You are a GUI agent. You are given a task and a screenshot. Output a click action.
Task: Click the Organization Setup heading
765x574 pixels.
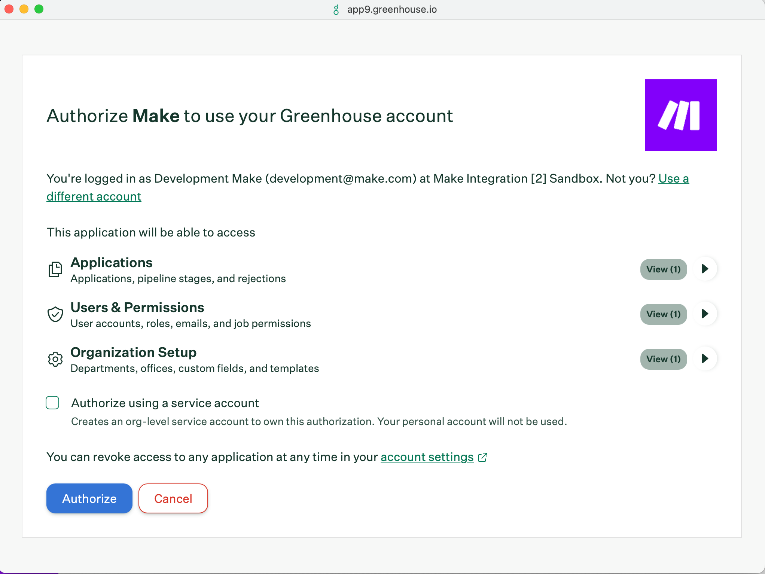click(134, 352)
